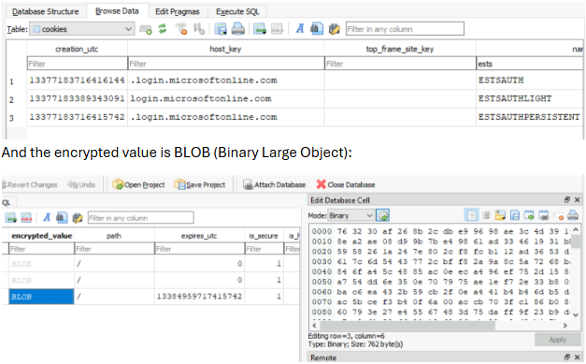Click the greyed-out delete record icon in top toolbar
This screenshot has height=364, width=586.
(277, 29)
